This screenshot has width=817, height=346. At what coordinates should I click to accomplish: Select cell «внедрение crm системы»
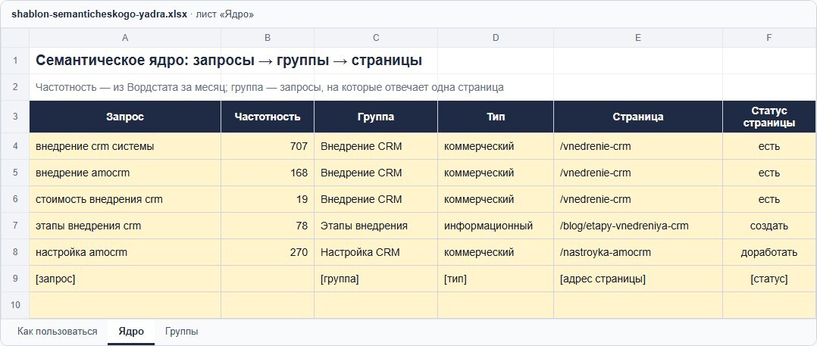125,146
